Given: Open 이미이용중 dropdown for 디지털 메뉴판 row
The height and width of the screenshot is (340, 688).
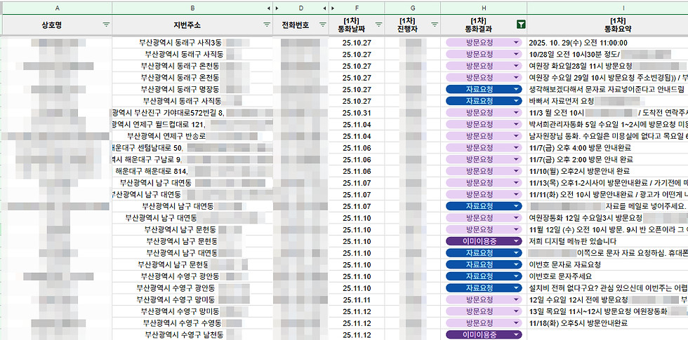Looking at the screenshot, I should point(517,241).
